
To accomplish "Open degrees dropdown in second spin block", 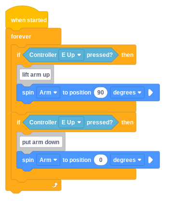I will tap(127, 160).
